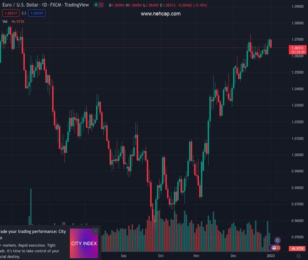This screenshot has height=260, width=308.
Task: Click the purple lightning event marker
Action: [271, 248]
